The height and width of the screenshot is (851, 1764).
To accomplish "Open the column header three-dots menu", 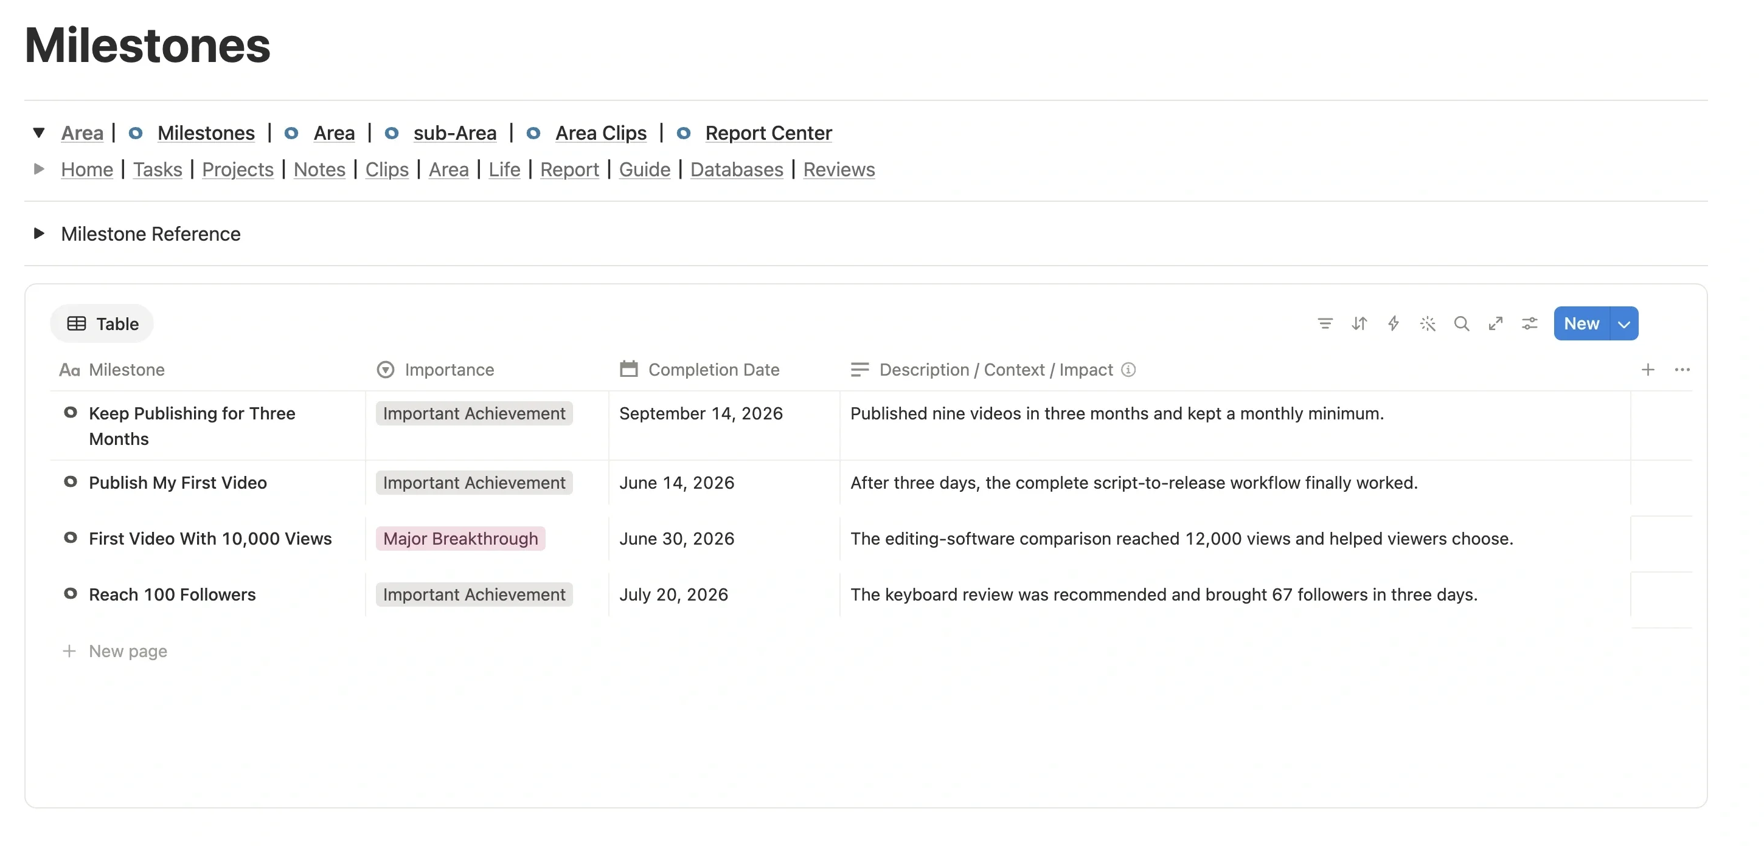I will pyautogui.click(x=1682, y=370).
